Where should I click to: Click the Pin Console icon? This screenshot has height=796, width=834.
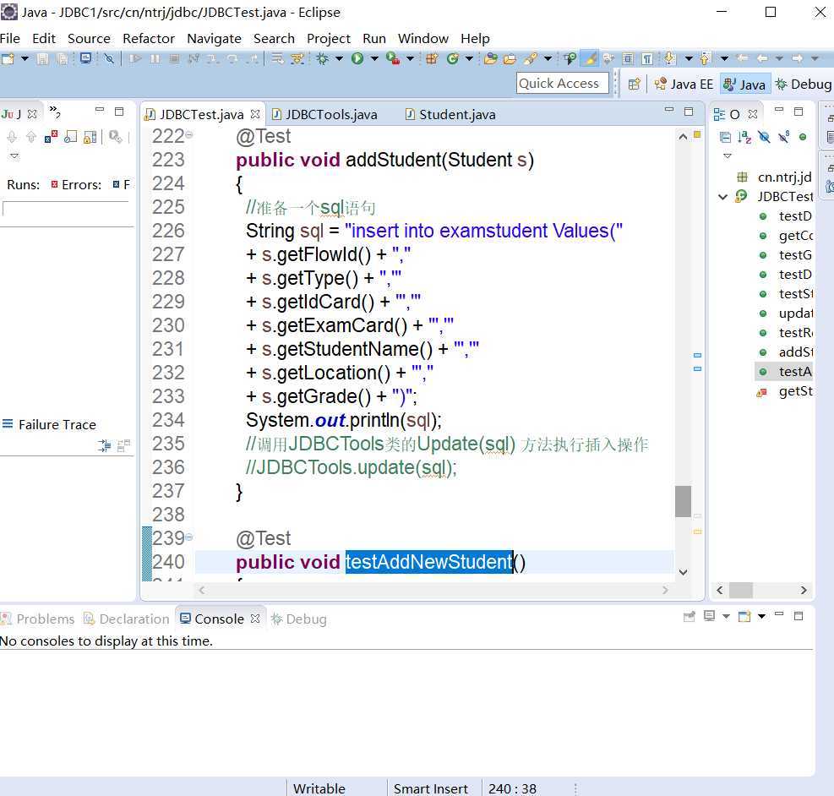[x=689, y=616]
